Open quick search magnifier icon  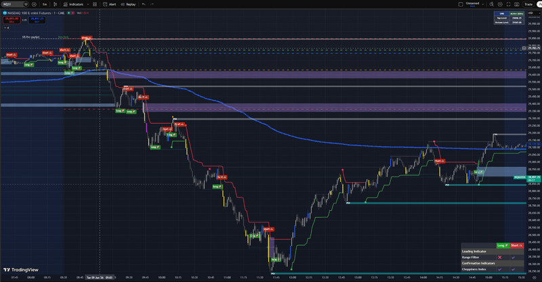[x=492, y=4]
